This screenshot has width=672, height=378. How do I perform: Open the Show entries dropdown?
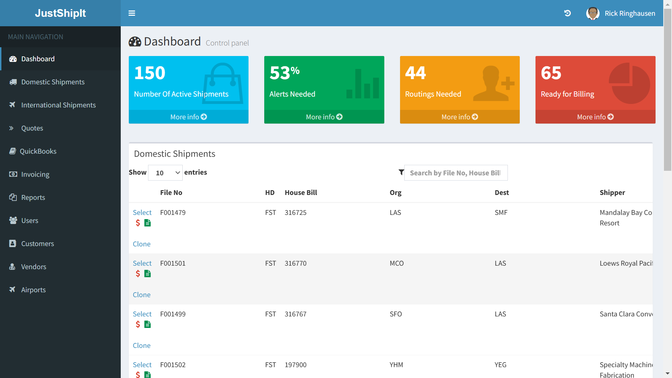(x=165, y=173)
